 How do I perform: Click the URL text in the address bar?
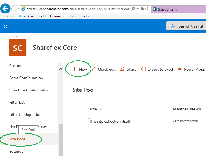click(78, 9)
